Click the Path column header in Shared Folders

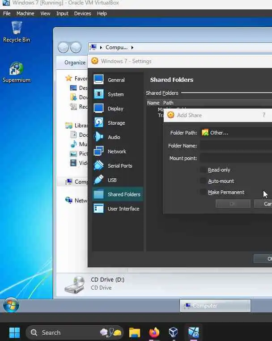pos(168,103)
